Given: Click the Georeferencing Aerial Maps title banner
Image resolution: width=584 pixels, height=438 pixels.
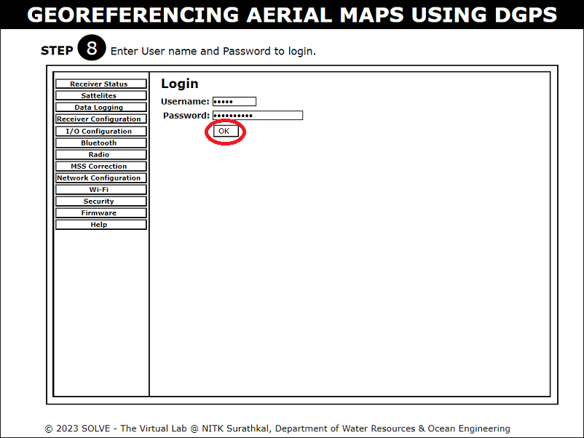Looking at the screenshot, I should 292,15.
